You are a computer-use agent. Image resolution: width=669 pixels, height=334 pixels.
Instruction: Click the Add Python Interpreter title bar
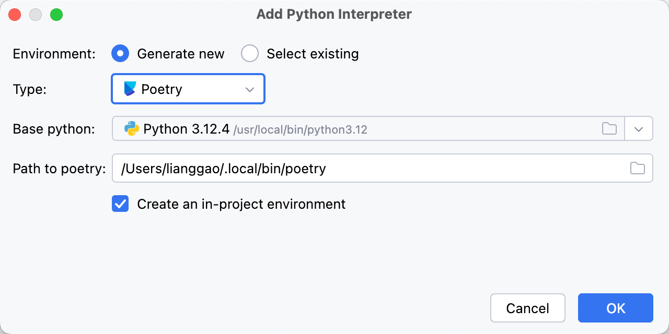coord(334,15)
